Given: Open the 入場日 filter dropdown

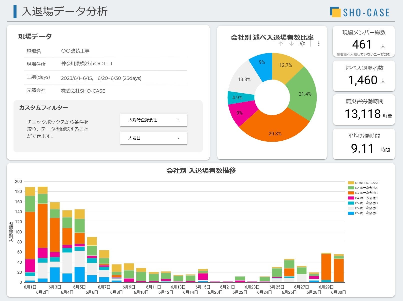Looking at the screenshot, I should (154, 138).
